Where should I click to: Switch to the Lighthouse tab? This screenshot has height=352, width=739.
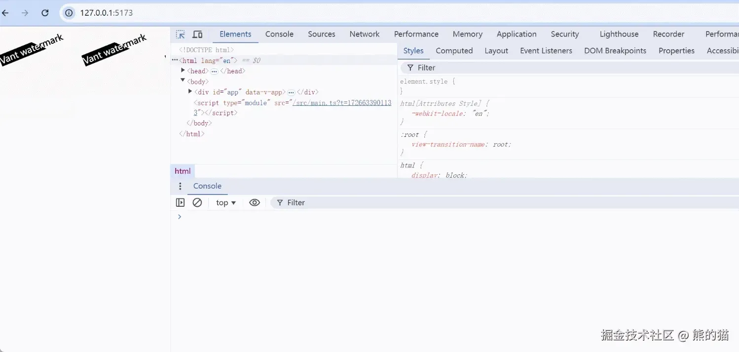click(x=619, y=34)
